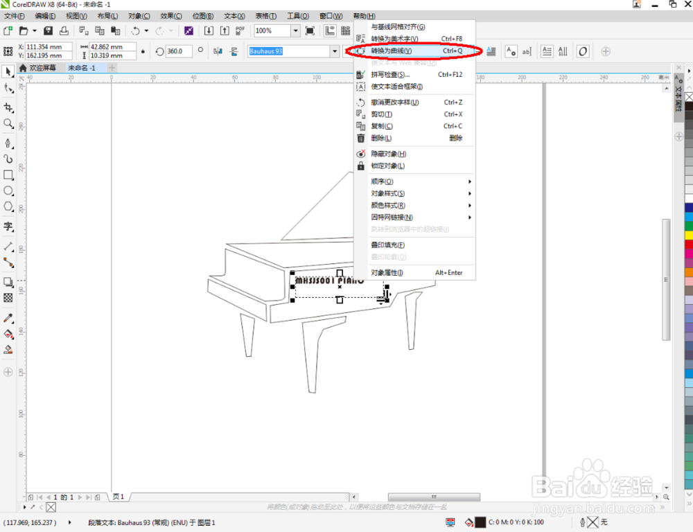Select the Polygon tool
This screenshot has width=693, height=532.
(x=8, y=207)
